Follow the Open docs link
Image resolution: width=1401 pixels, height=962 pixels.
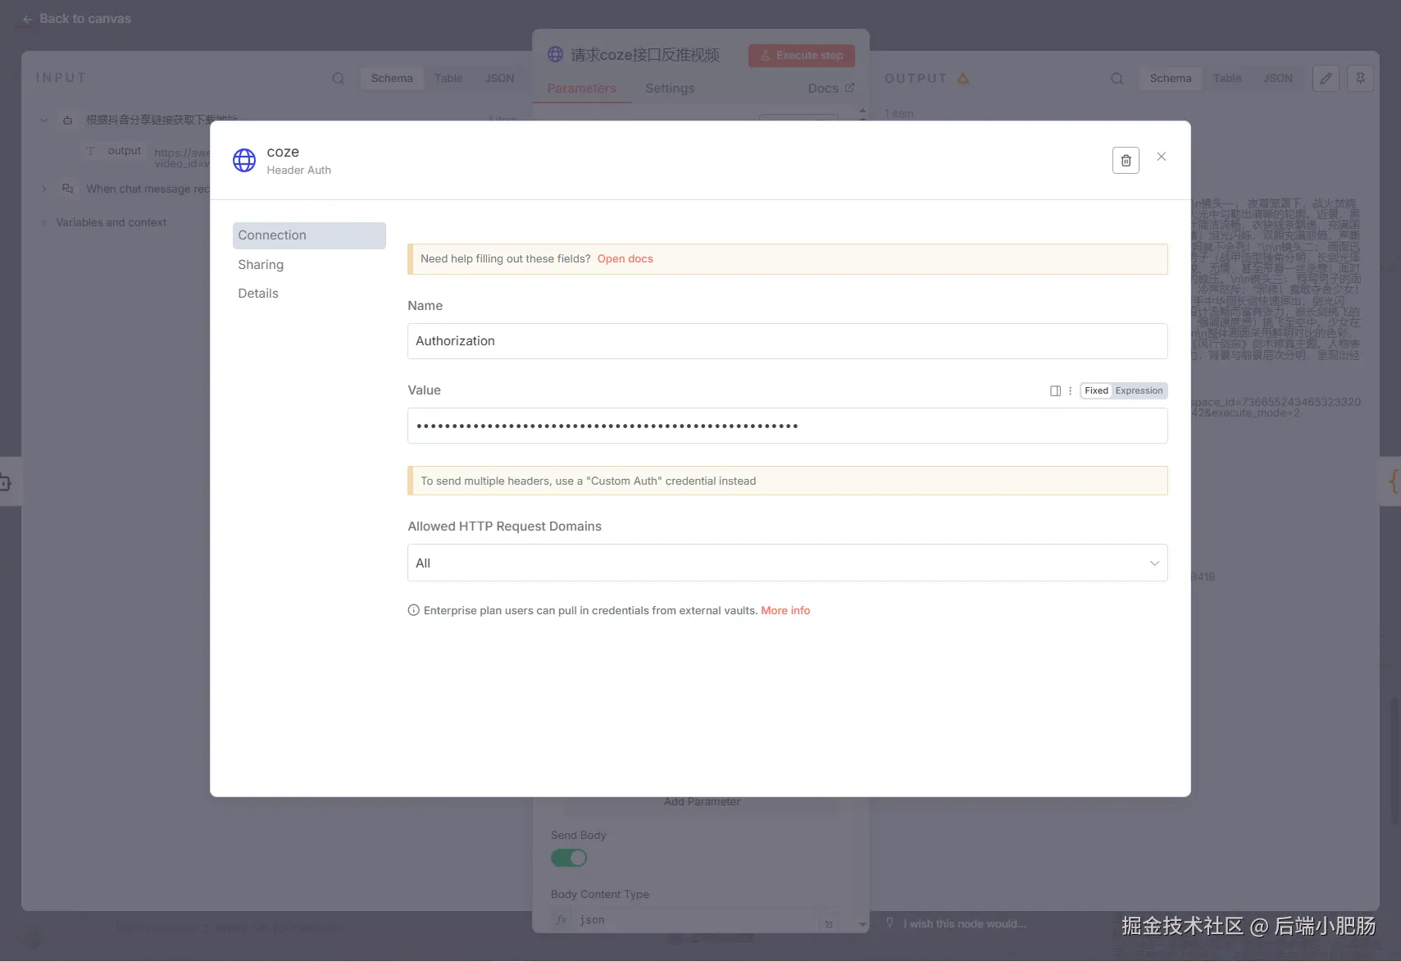point(625,259)
